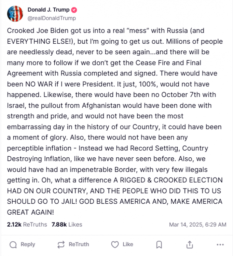Click the ReTruth arrows icon
The width and height of the screenshot is (233, 256).
click(x=61, y=244)
